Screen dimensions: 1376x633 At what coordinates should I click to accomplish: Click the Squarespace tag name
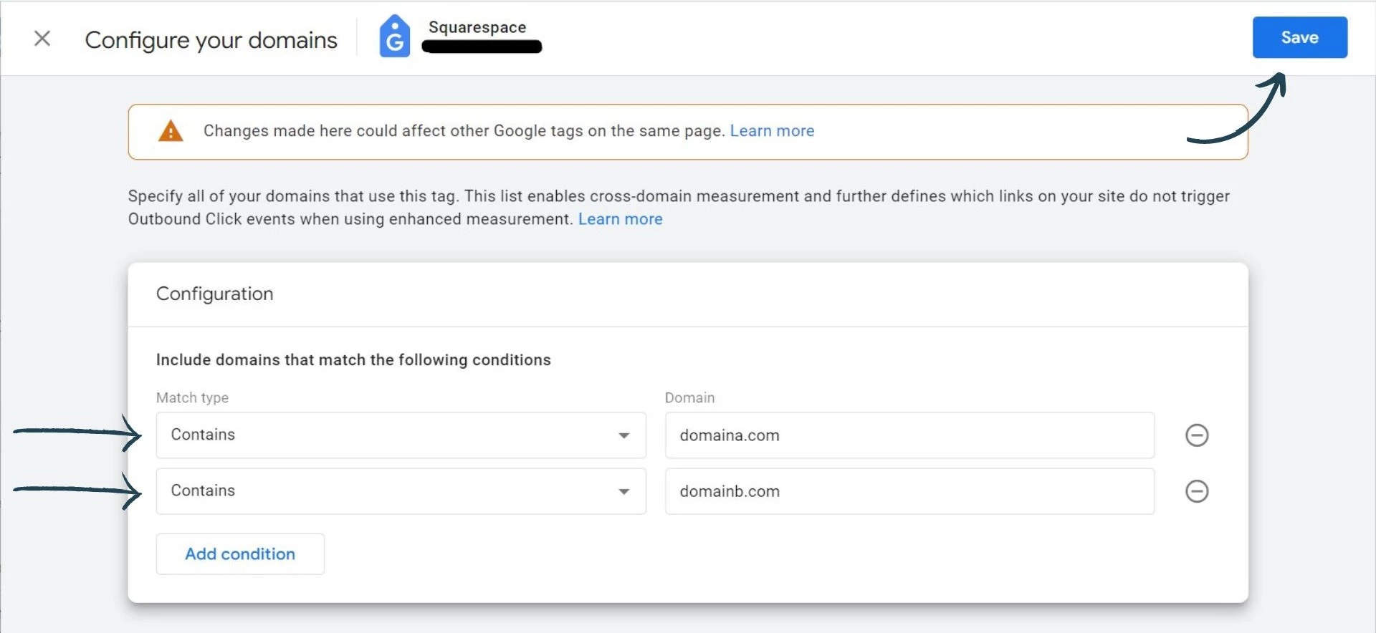(477, 27)
